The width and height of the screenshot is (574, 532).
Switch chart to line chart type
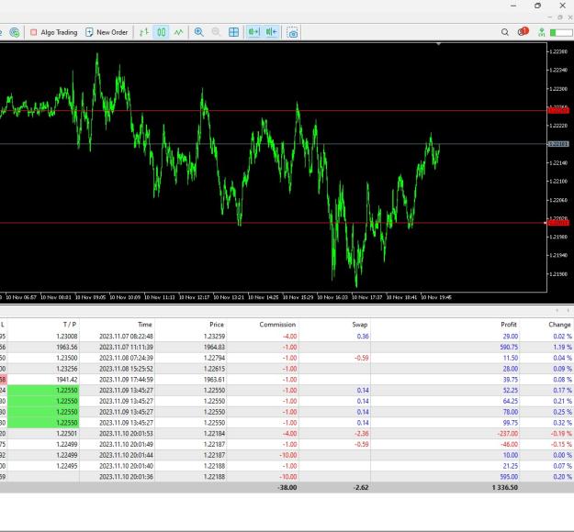coord(178,32)
